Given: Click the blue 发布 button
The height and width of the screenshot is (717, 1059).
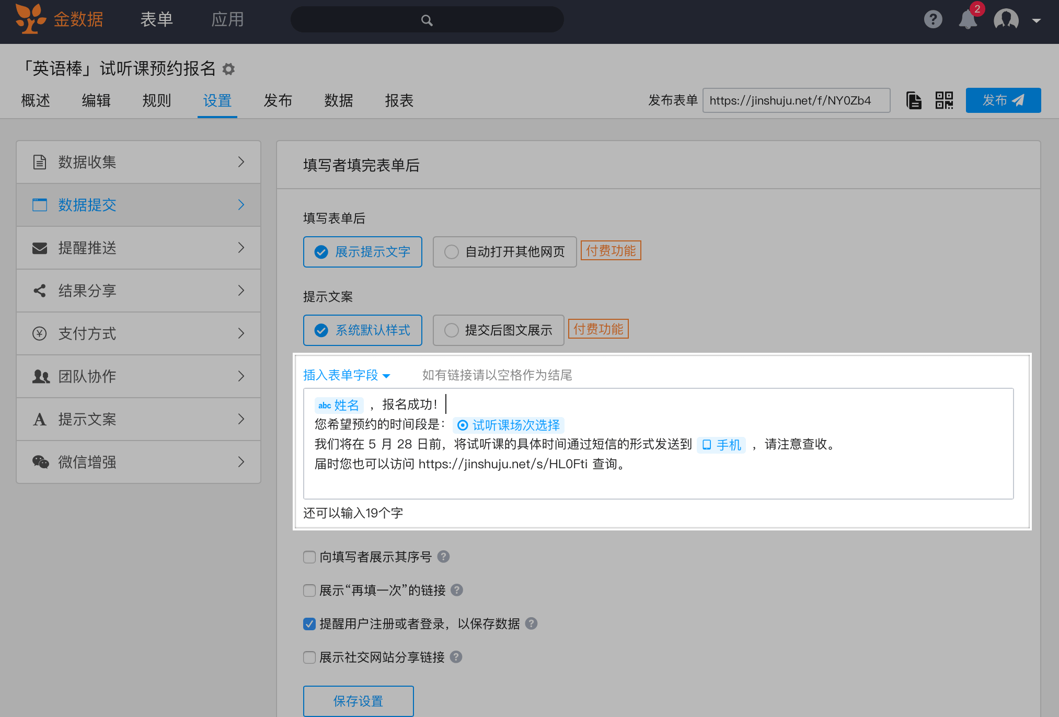Looking at the screenshot, I should (x=1003, y=100).
